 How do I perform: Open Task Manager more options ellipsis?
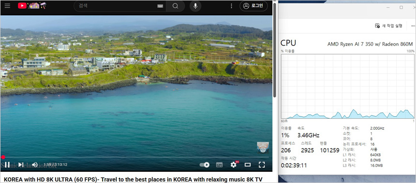click(x=413, y=26)
